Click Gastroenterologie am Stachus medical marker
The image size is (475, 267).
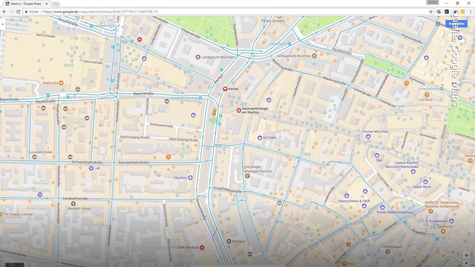pyautogui.click(x=239, y=110)
